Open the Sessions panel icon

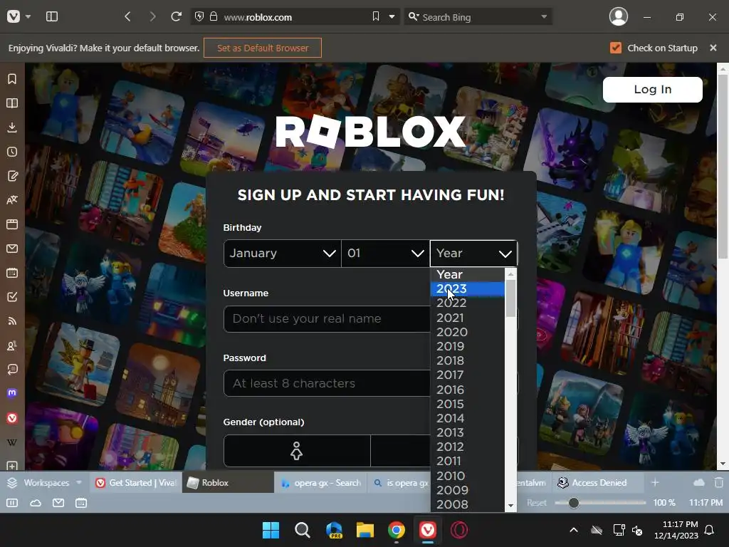12,370
